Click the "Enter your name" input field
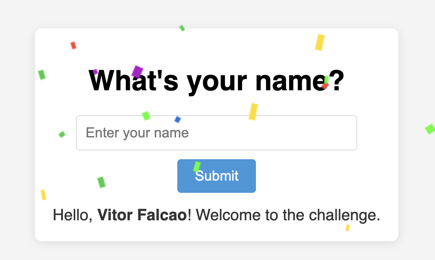 pyautogui.click(x=216, y=133)
